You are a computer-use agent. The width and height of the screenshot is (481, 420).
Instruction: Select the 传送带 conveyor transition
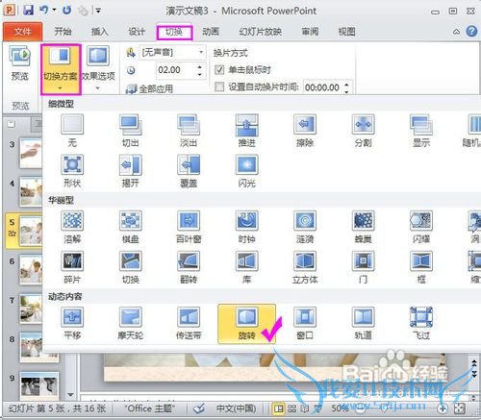pos(189,324)
